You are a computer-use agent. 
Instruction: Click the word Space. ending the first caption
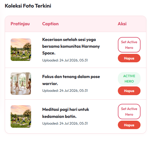coord(49,53)
